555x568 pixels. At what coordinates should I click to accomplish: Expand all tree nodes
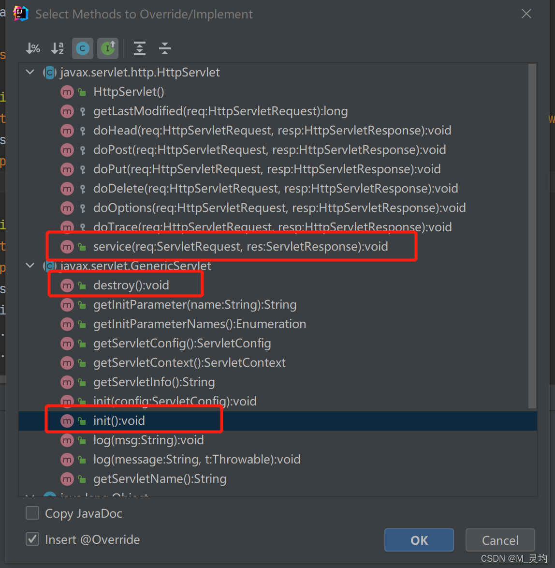pyautogui.click(x=140, y=48)
